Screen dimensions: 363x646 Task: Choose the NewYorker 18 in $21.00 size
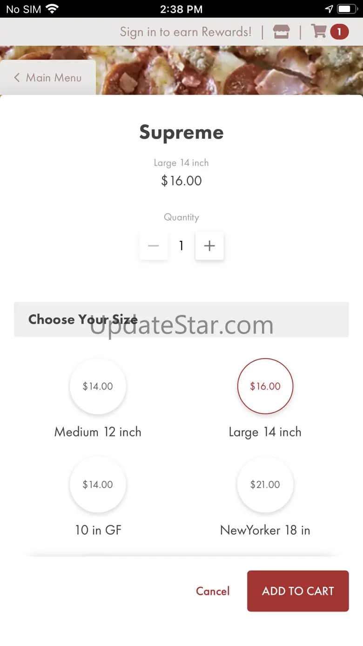(x=265, y=484)
